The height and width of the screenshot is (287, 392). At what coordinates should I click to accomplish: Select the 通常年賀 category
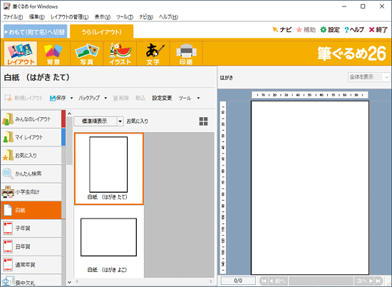[31, 265]
